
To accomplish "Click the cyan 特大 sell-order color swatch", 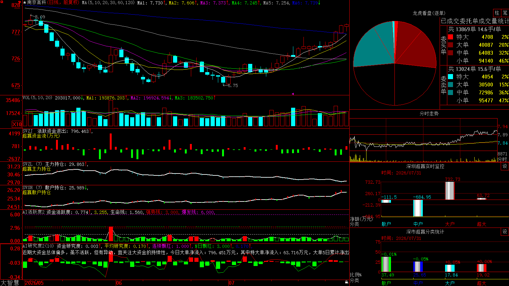I will coord(450,77).
